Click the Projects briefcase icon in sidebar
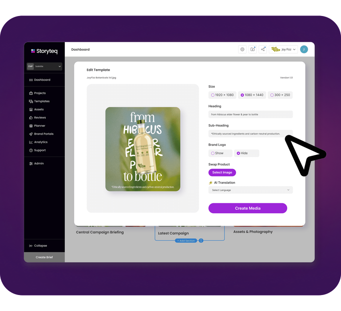341x311 pixels. click(31, 93)
